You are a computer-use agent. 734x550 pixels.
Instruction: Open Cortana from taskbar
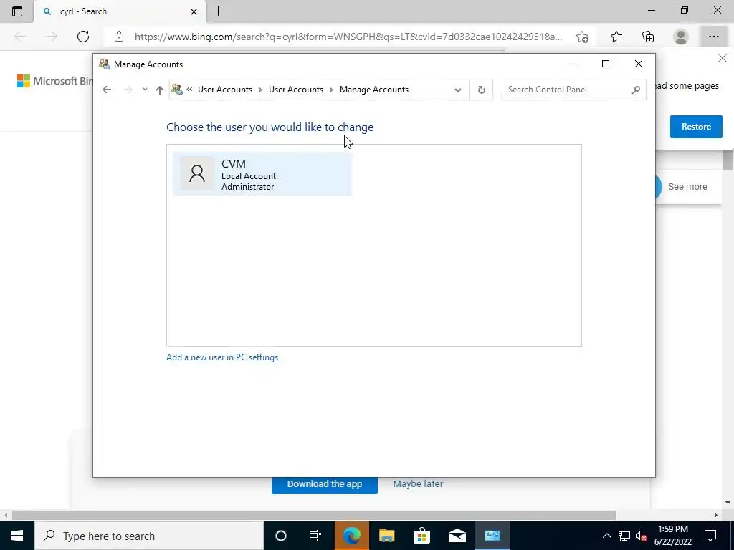point(281,536)
